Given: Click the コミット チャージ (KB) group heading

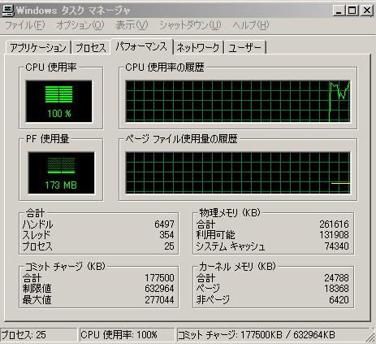Looking at the screenshot, I should (x=65, y=267).
